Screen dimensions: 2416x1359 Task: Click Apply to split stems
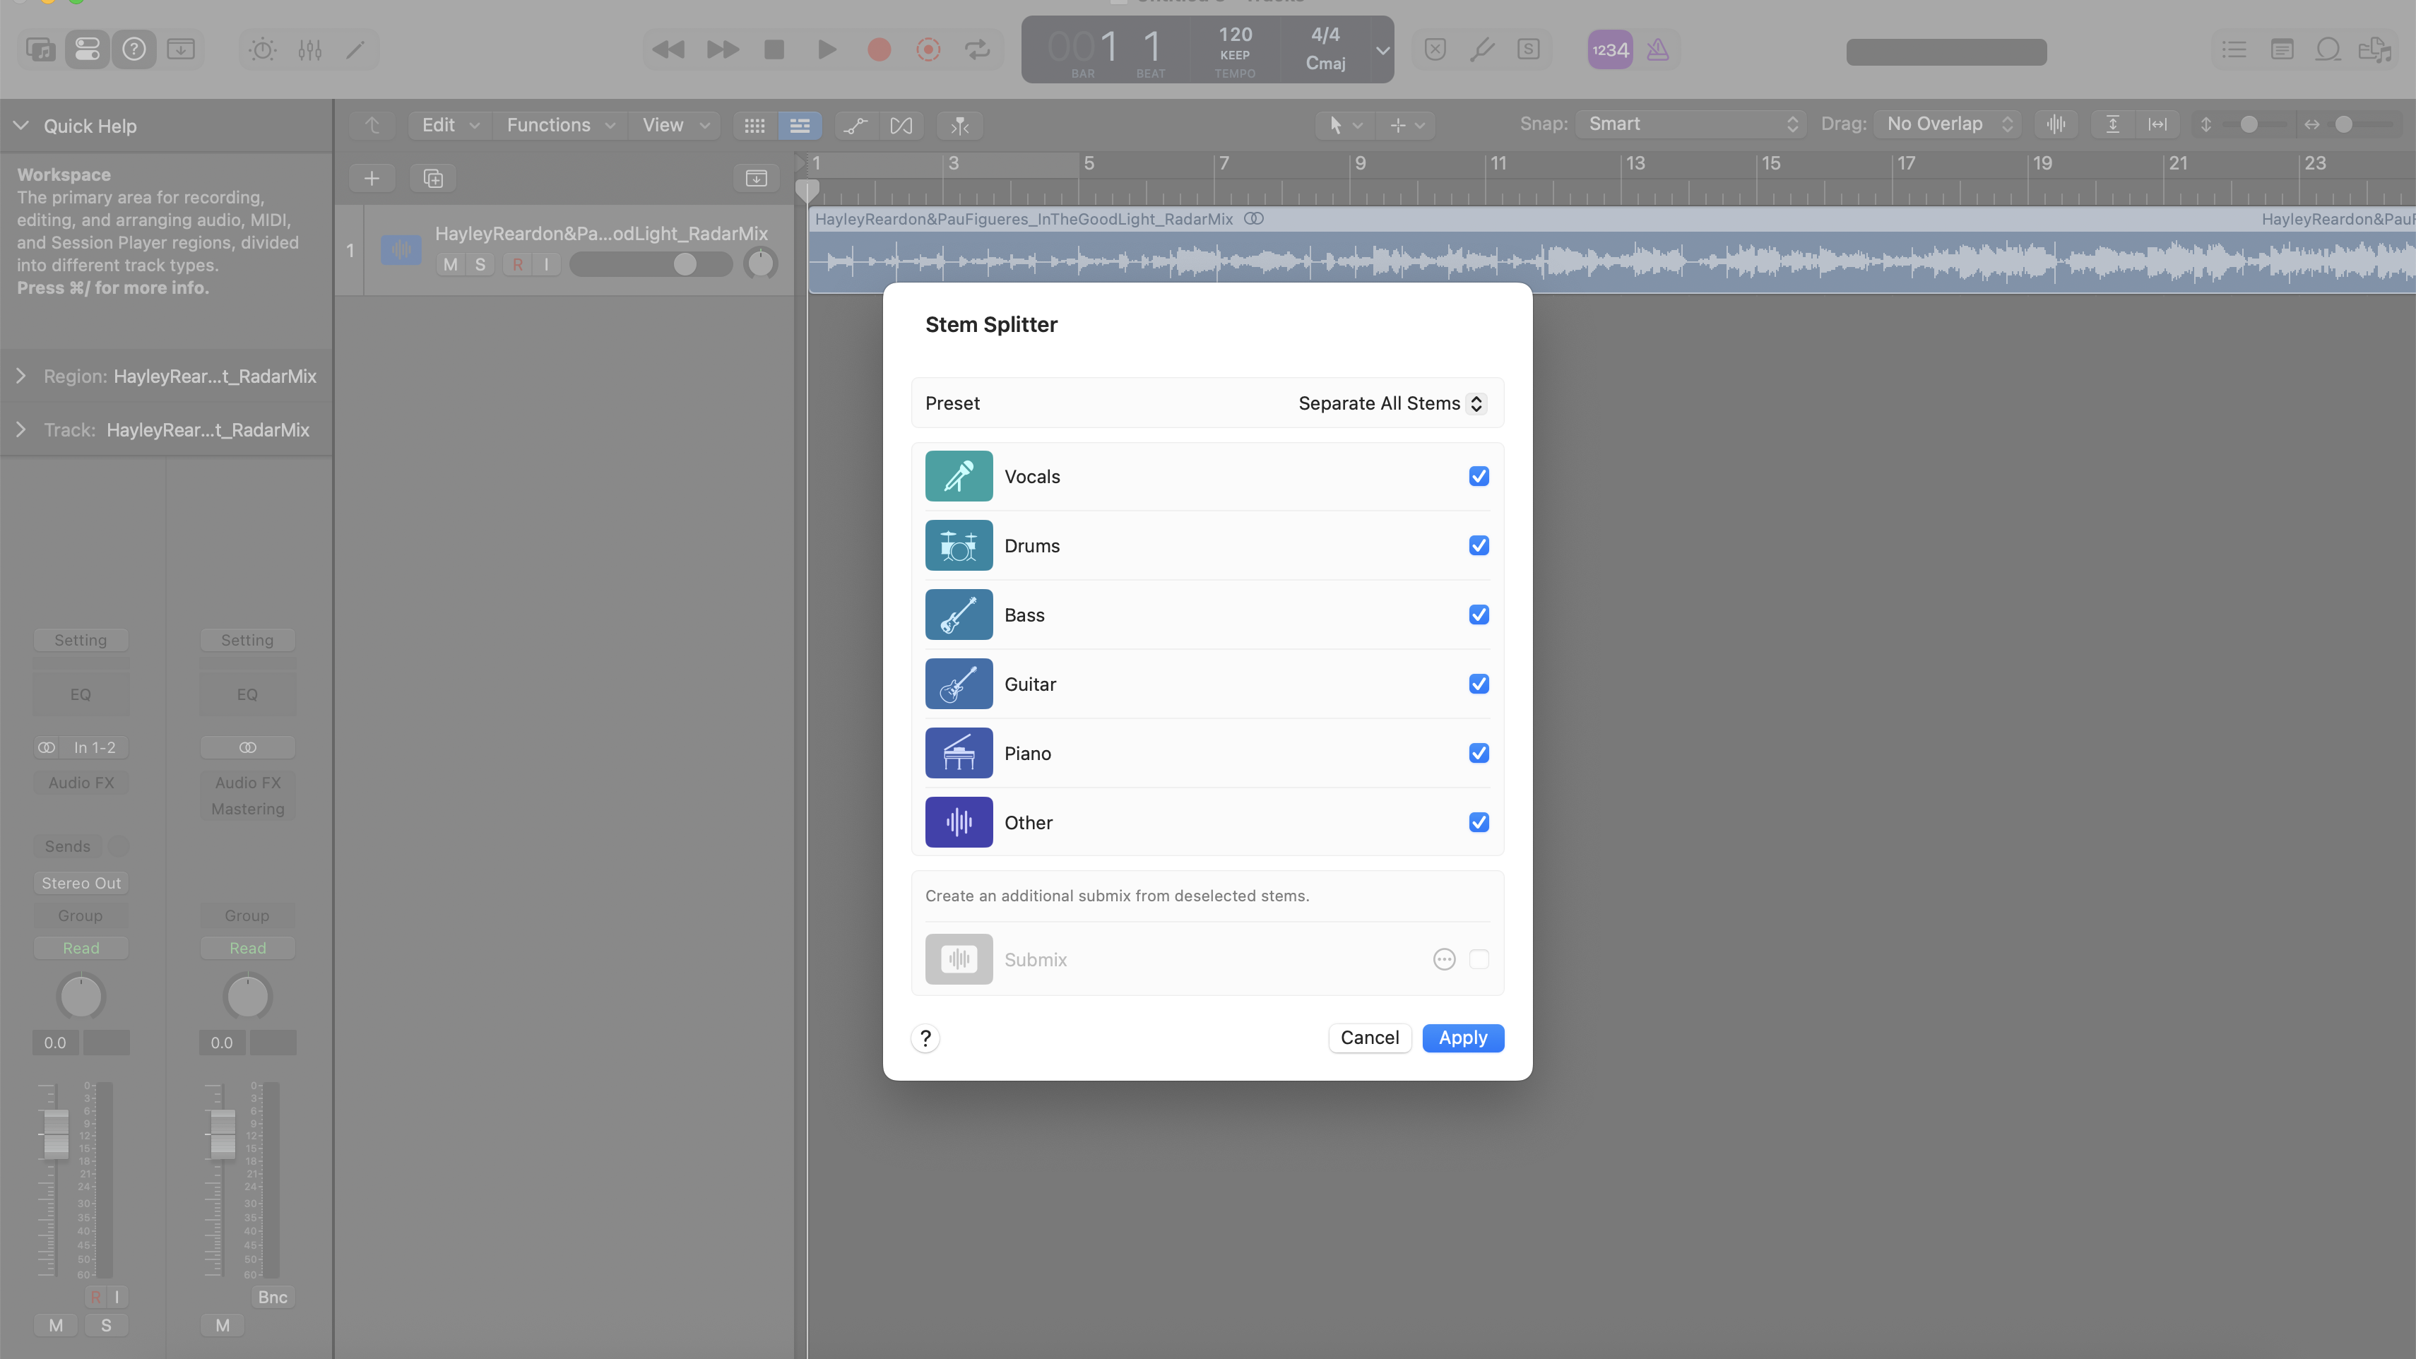[1462, 1038]
